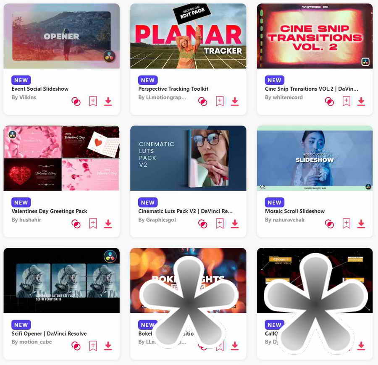
Task: Download Cinematic Luts Pack V2
Action: (235, 224)
